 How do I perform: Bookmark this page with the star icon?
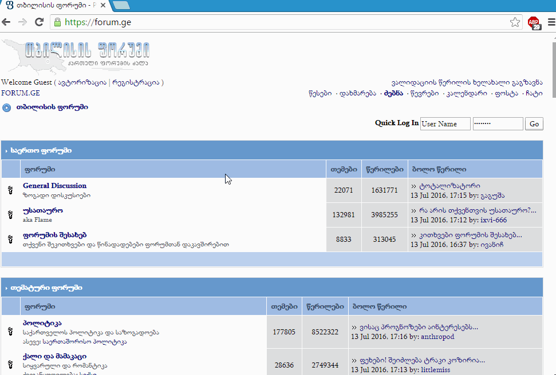515,22
